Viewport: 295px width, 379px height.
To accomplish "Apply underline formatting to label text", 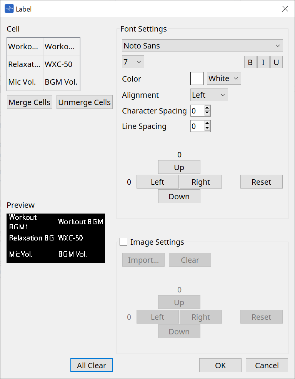I will click(276, 62).
